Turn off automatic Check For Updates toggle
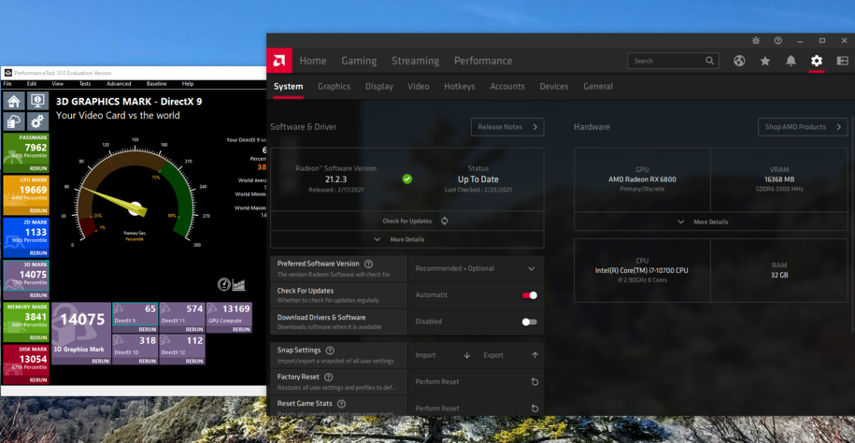Image resolution: width=855 pixels, height=443 pixels. coord(530,295)
